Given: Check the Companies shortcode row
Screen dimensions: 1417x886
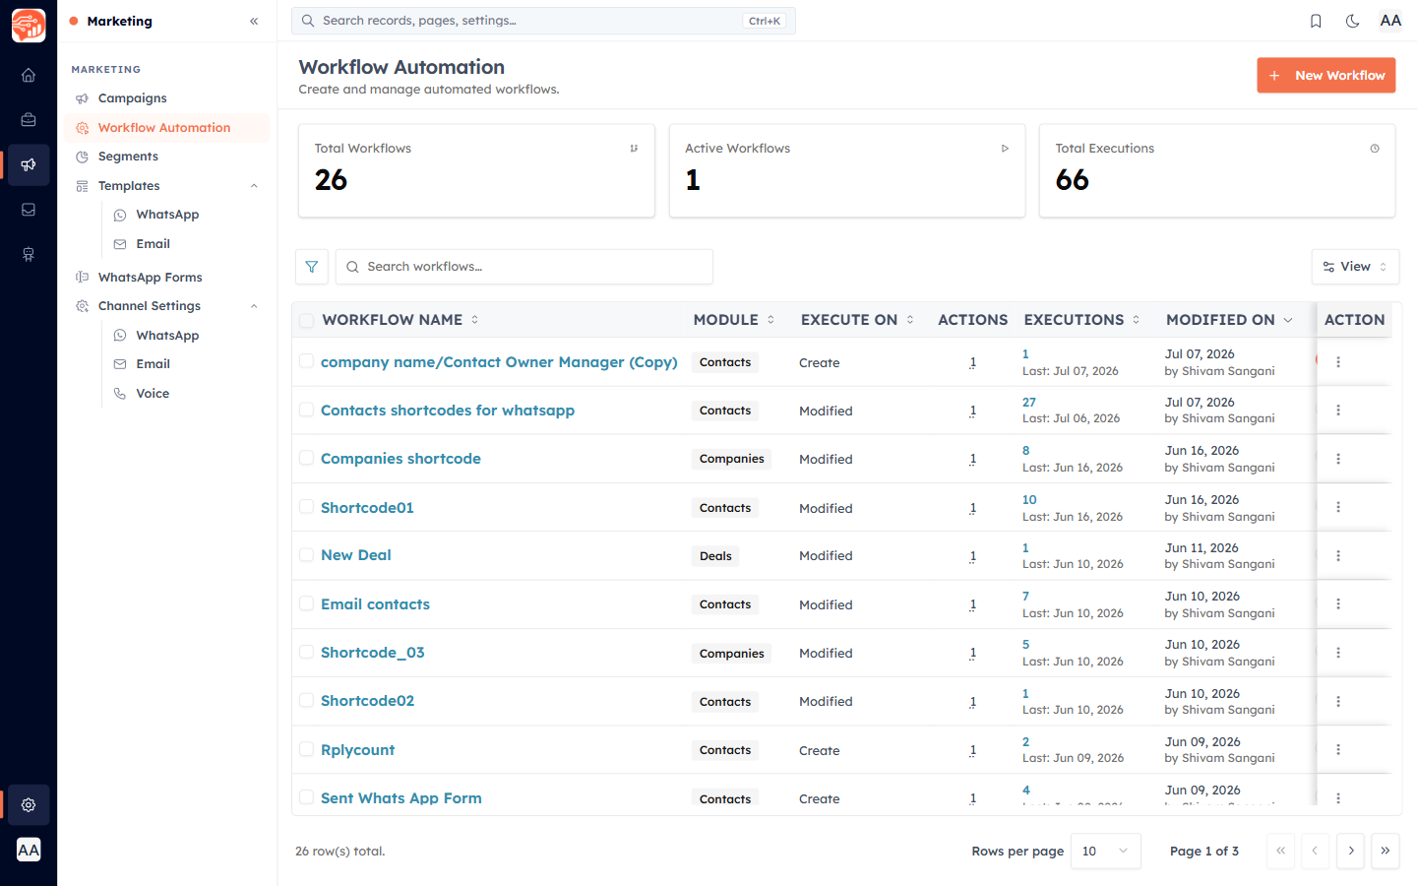Looking at the screenshot, I should coord(307,458).
